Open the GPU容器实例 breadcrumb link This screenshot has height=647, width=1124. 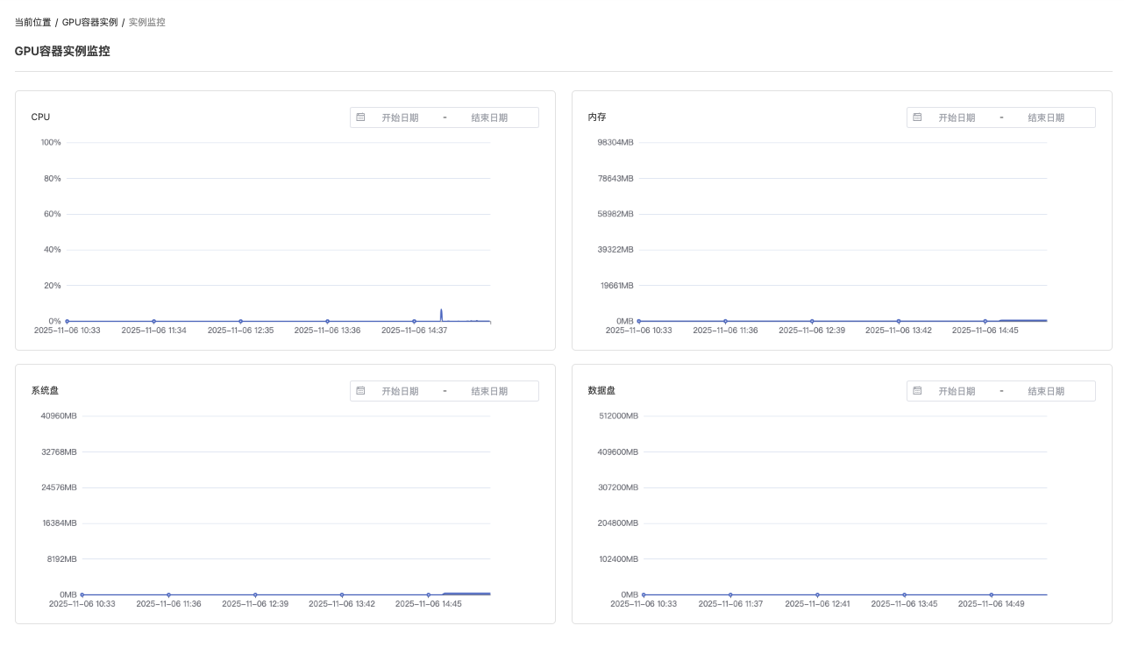point(89,22)
